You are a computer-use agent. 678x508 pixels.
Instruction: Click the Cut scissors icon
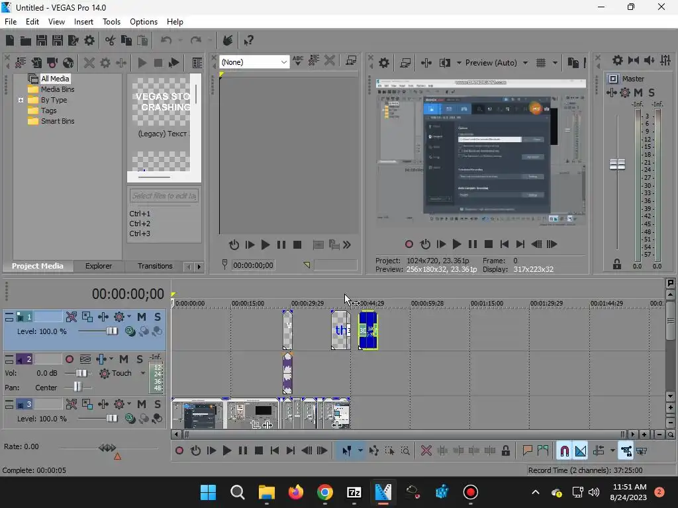[x=111, y=40]
